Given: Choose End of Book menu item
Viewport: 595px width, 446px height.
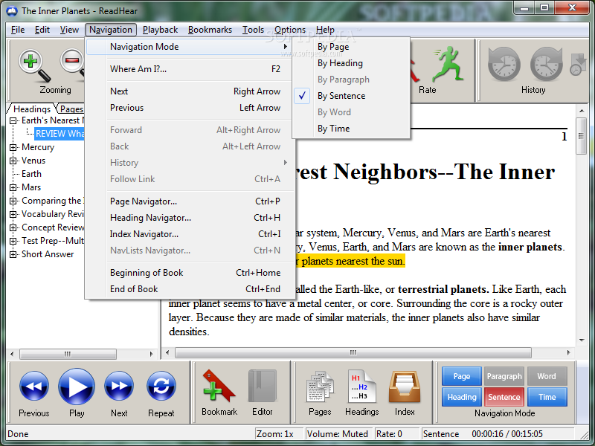Looking at the screenshot, I should tap(190, 289).
